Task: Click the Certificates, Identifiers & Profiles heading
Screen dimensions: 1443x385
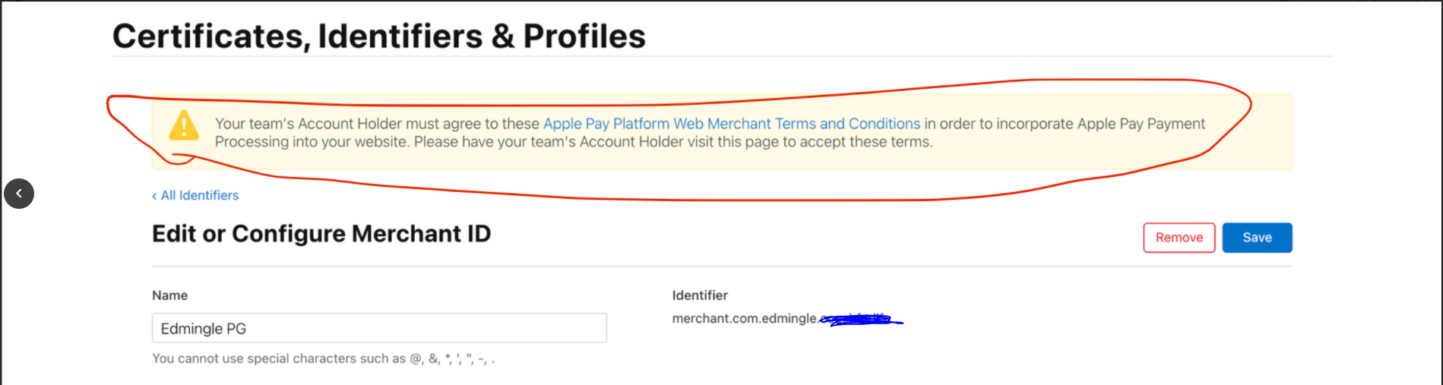Action: coord(379,36)
